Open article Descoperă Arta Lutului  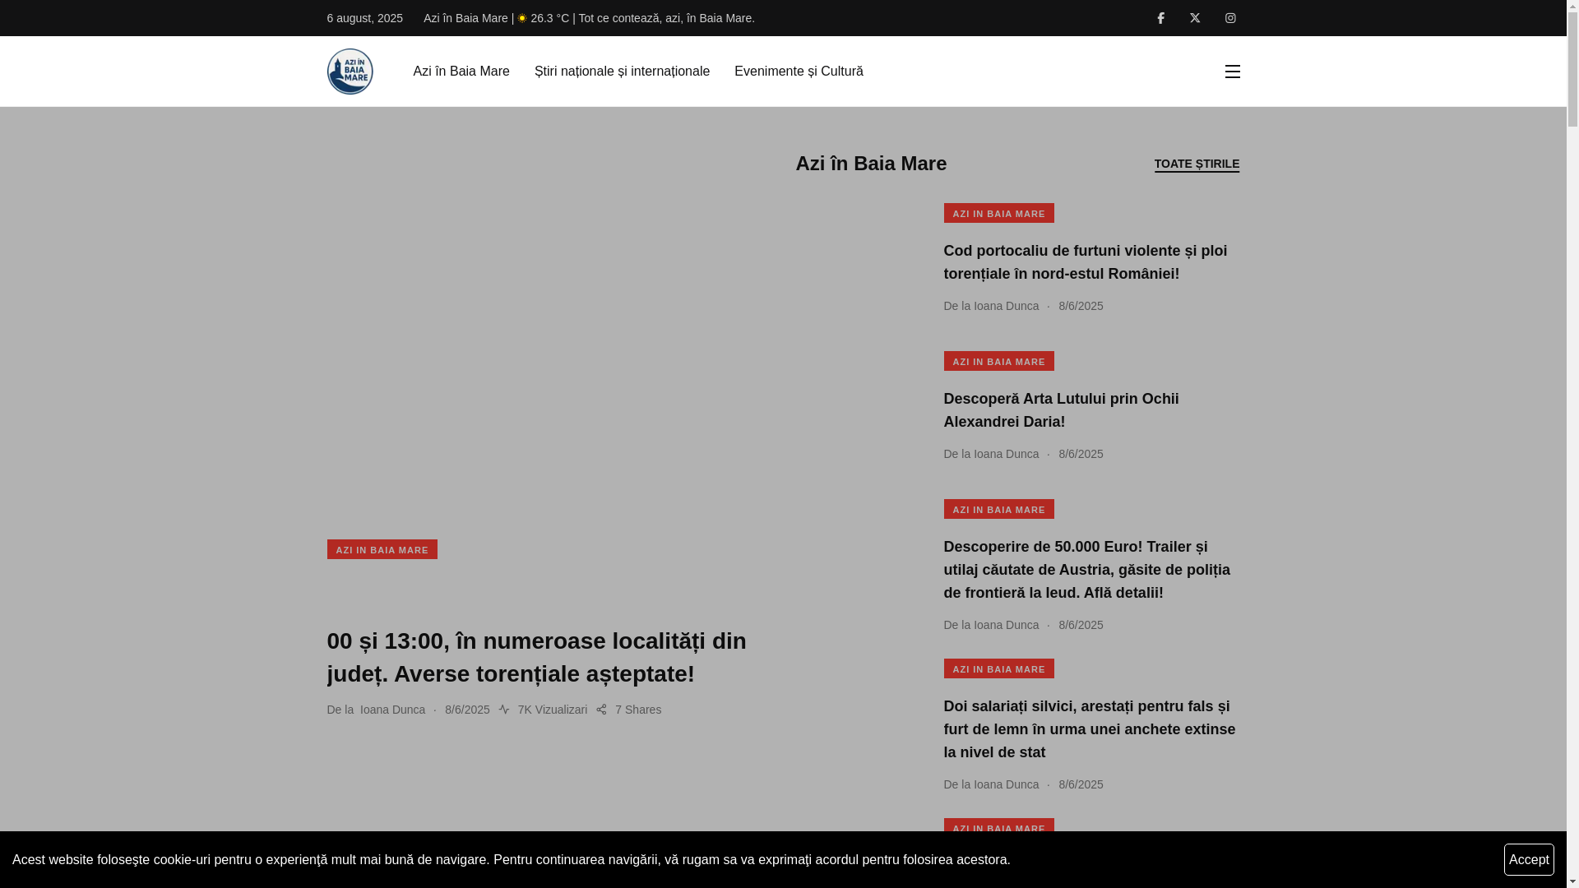pyautogui.click(x=1062, y=410)
